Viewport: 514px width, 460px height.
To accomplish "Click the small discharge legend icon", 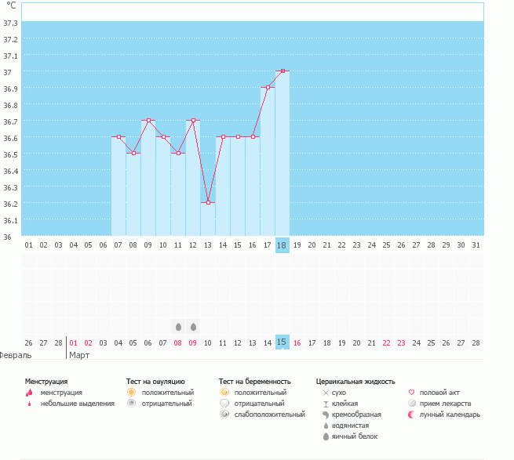I will (30, 404).
